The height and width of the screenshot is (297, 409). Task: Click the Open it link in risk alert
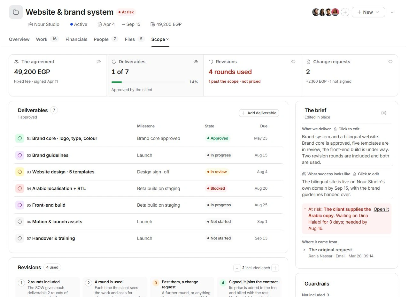381,209
